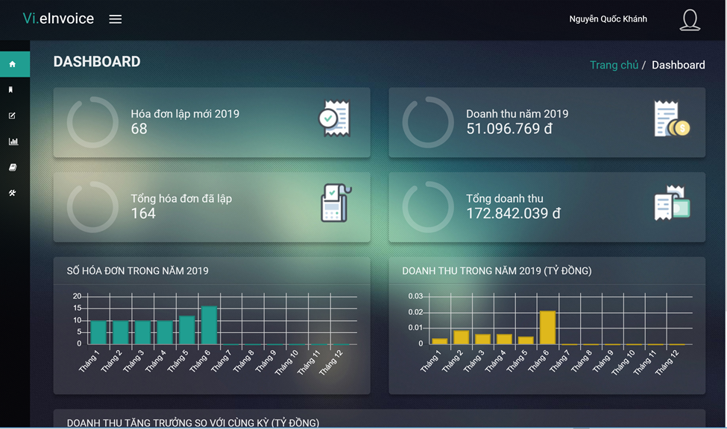The image size is (727, 429).
Task: Toggle the hamburger menu beside Vi.eInvoice
Action: click(116, 19)
